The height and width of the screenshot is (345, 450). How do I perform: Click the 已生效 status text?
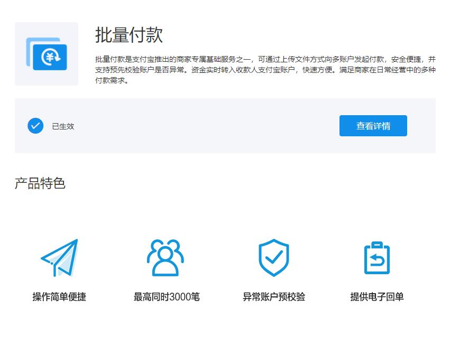coord(63,126)
